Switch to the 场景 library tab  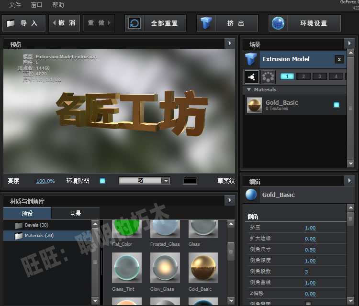pos(75,213)
